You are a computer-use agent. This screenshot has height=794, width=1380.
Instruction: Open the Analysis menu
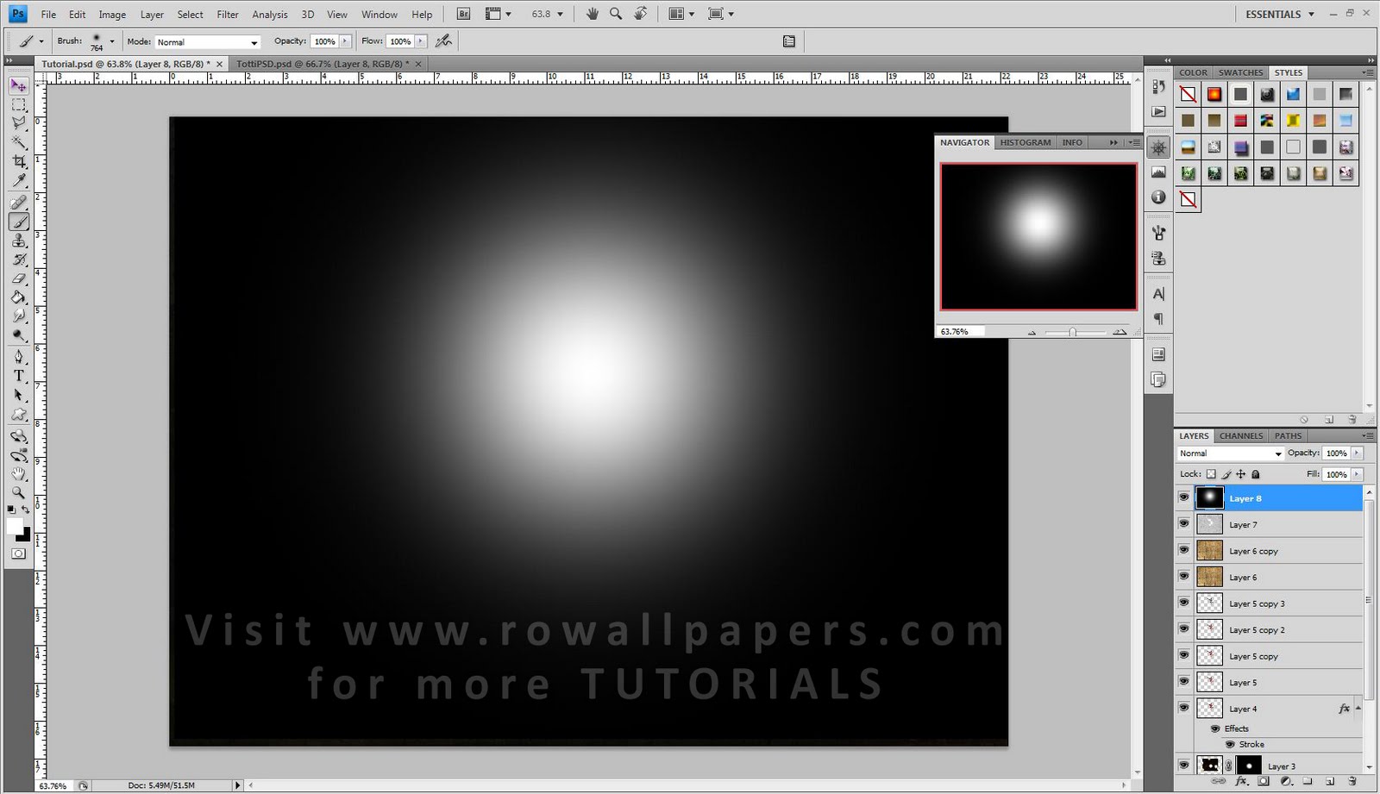270,15
